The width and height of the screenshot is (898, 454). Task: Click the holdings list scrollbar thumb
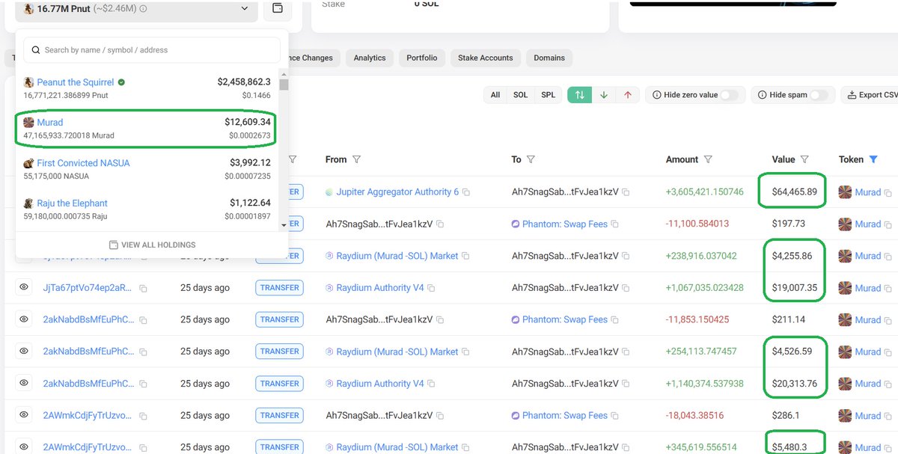pos(284,85)
